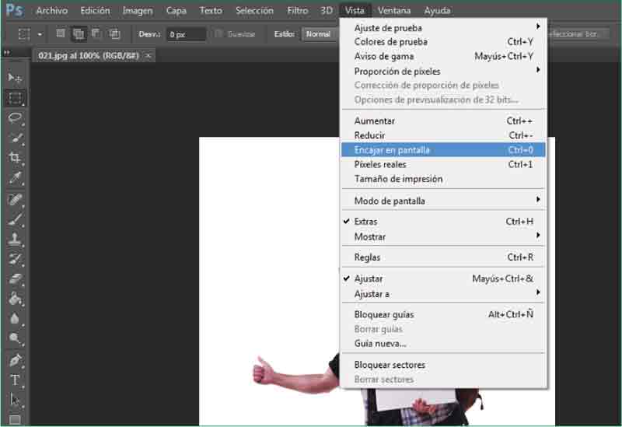This screenshot has height=427, width=622.
Task: Open the Estilo dropdown set to Normal
Action: tap(320, 34)
